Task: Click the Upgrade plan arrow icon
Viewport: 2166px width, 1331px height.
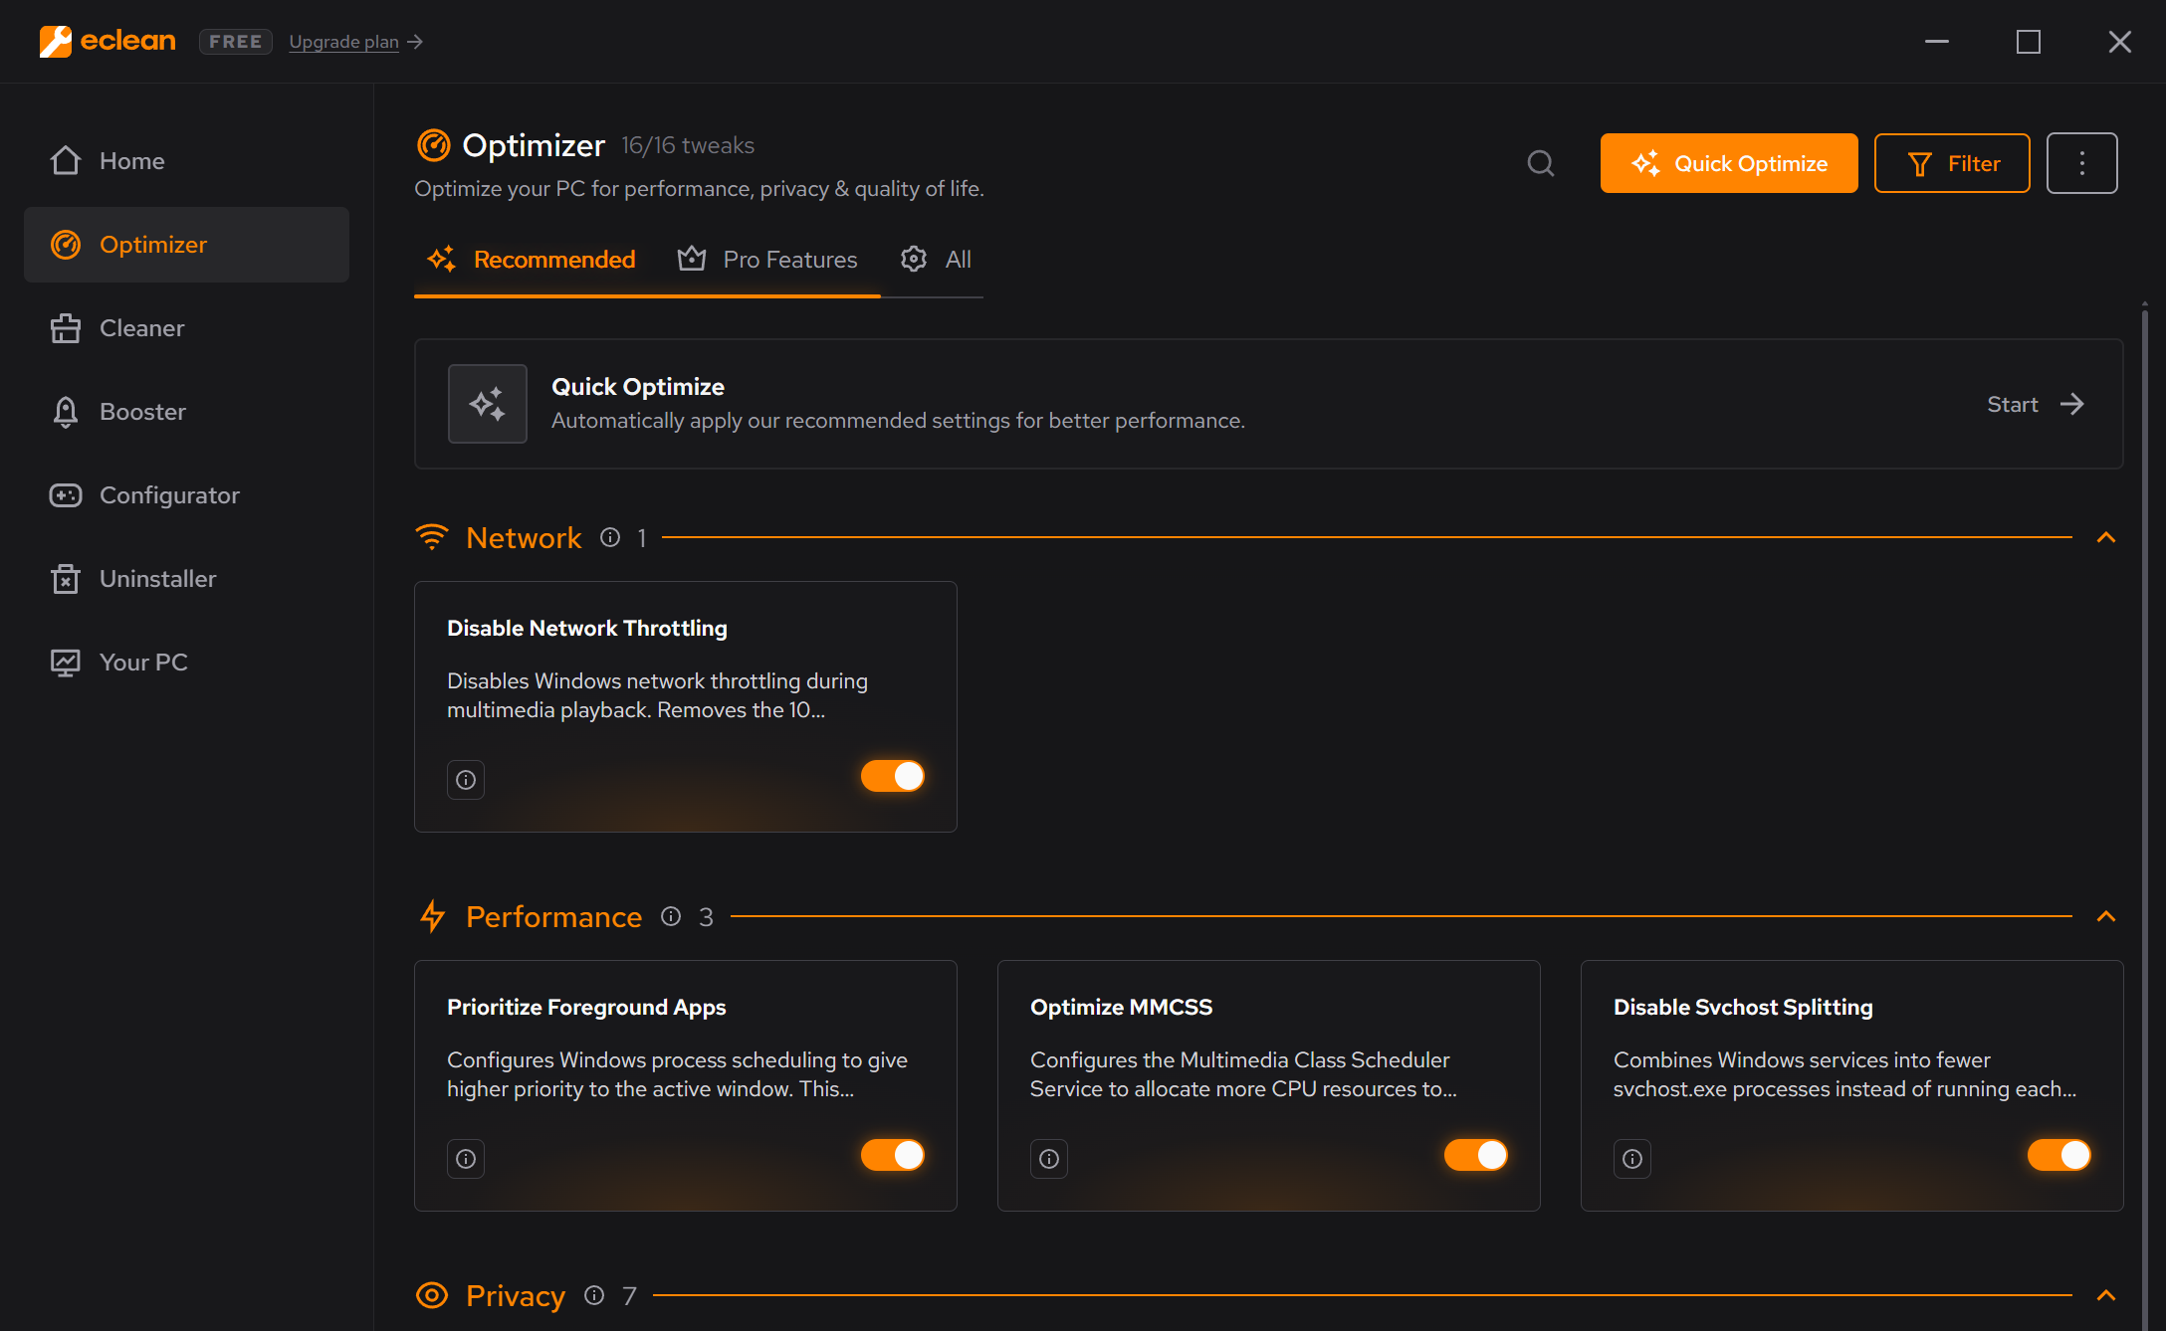Action: [x=415, y=42]
